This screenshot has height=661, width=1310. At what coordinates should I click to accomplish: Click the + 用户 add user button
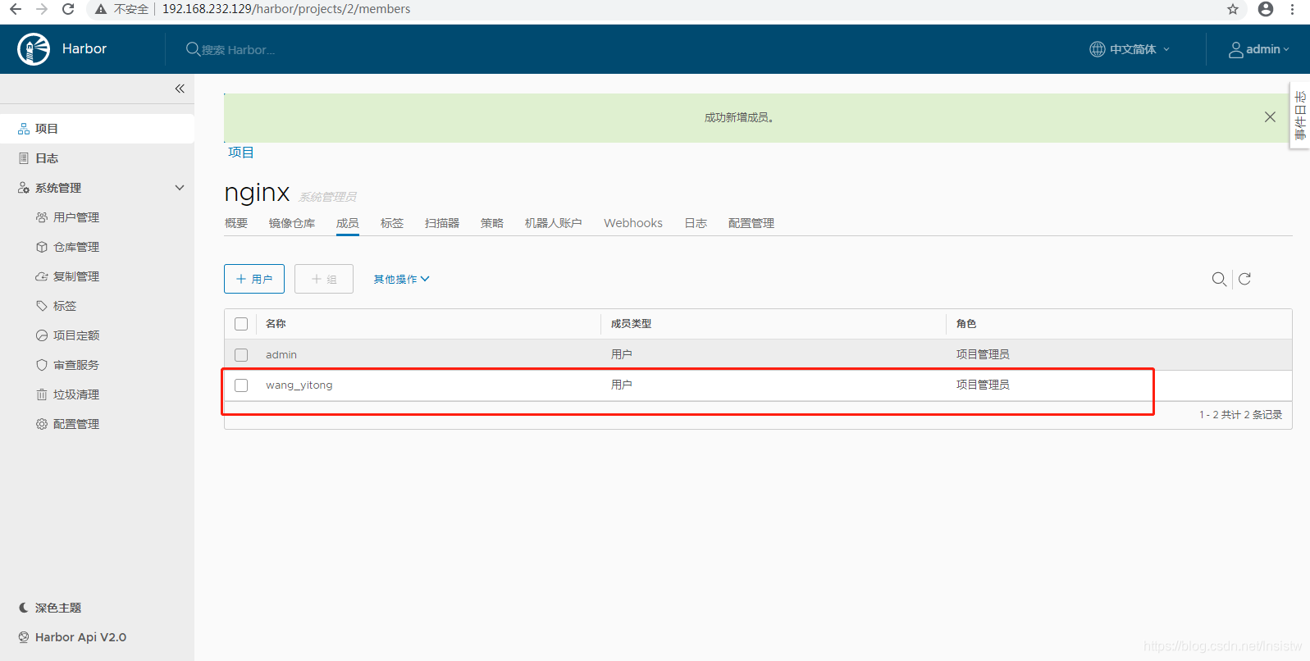point(254,279)
